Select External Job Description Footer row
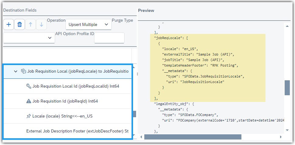 click(x=68, y=131)
